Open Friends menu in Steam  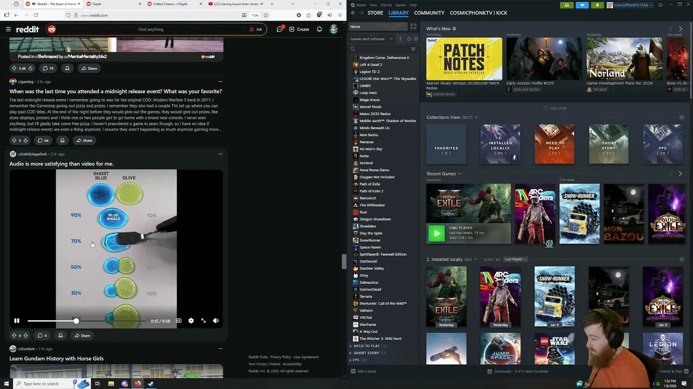tap(386, 5)
